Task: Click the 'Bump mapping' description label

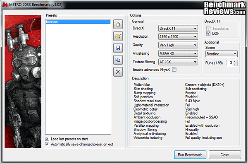Action: 145,93
